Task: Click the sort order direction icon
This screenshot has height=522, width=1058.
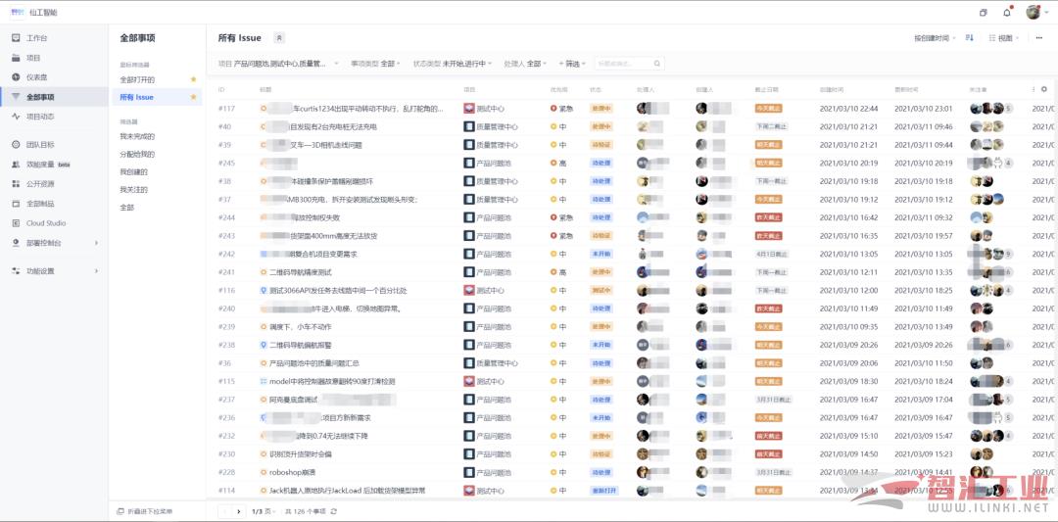Action: [x=970, y=38]
